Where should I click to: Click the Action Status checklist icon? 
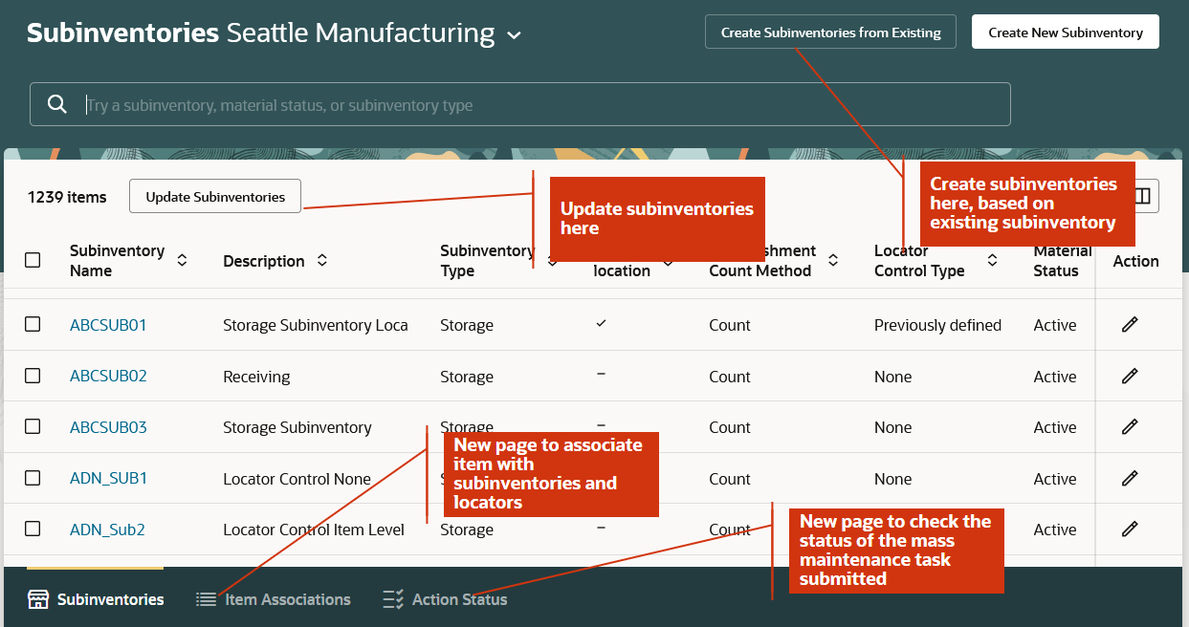(393, 599)
